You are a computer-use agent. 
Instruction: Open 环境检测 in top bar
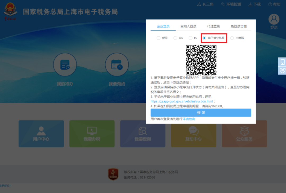pyautogui.click(x=231, y=4)
